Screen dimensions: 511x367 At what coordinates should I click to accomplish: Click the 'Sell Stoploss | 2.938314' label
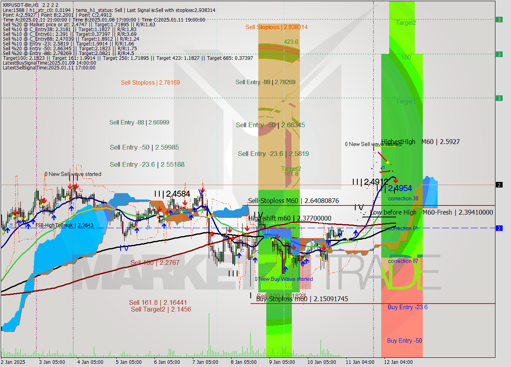pyautogui.click(x=277, y=27)
